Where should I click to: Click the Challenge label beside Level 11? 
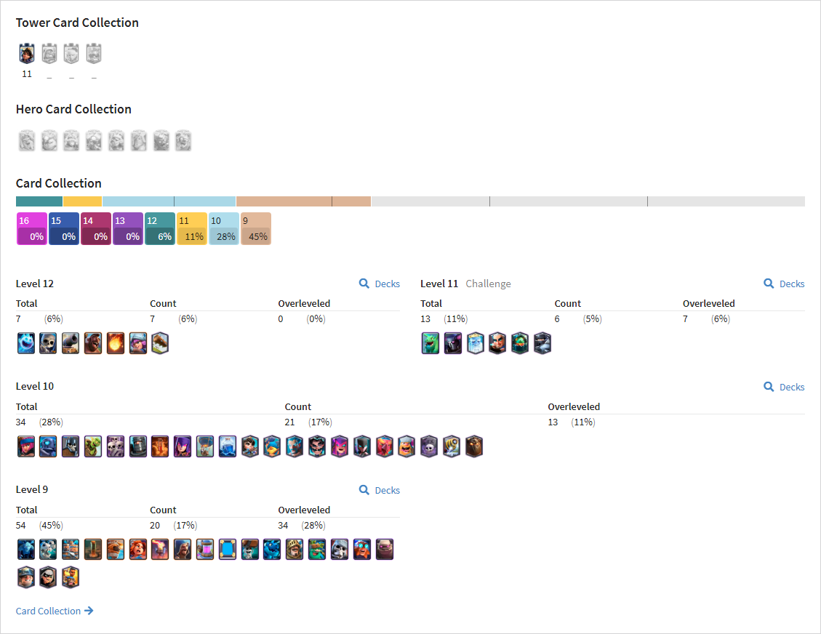[488, 284]
